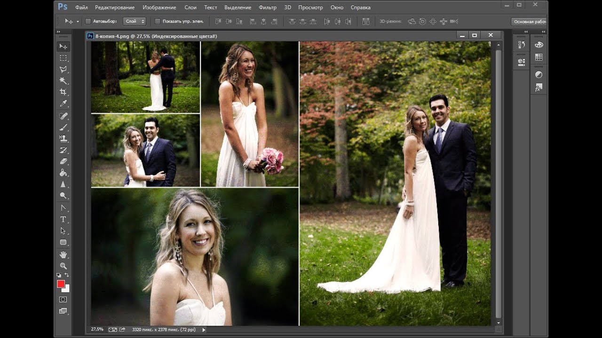The width and height of the screenshot is (602, 338).
Task: Select the Magic Wand tool
Action: pos(63,81)
